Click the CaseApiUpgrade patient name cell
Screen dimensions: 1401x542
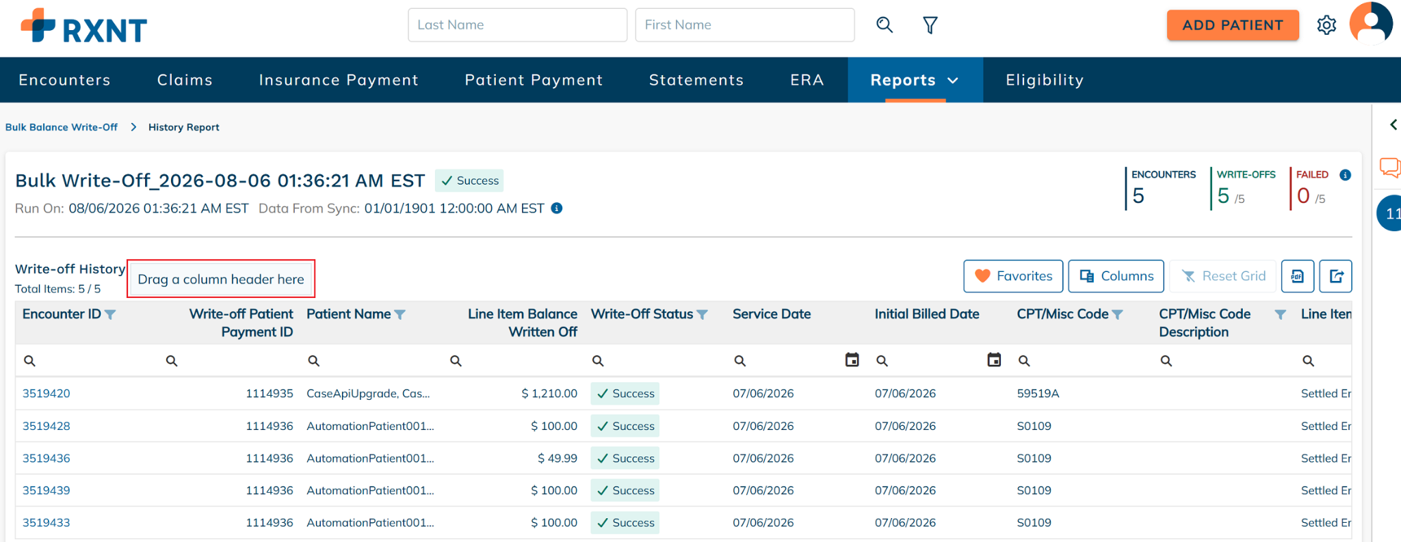pos(368,394)
